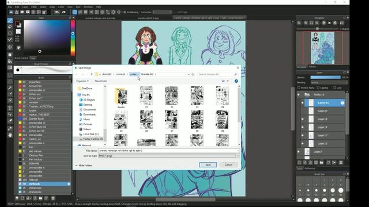
Task: Toggle the Antialiasing checkbox
Action: pyautogui.click(x=125, y=12)
